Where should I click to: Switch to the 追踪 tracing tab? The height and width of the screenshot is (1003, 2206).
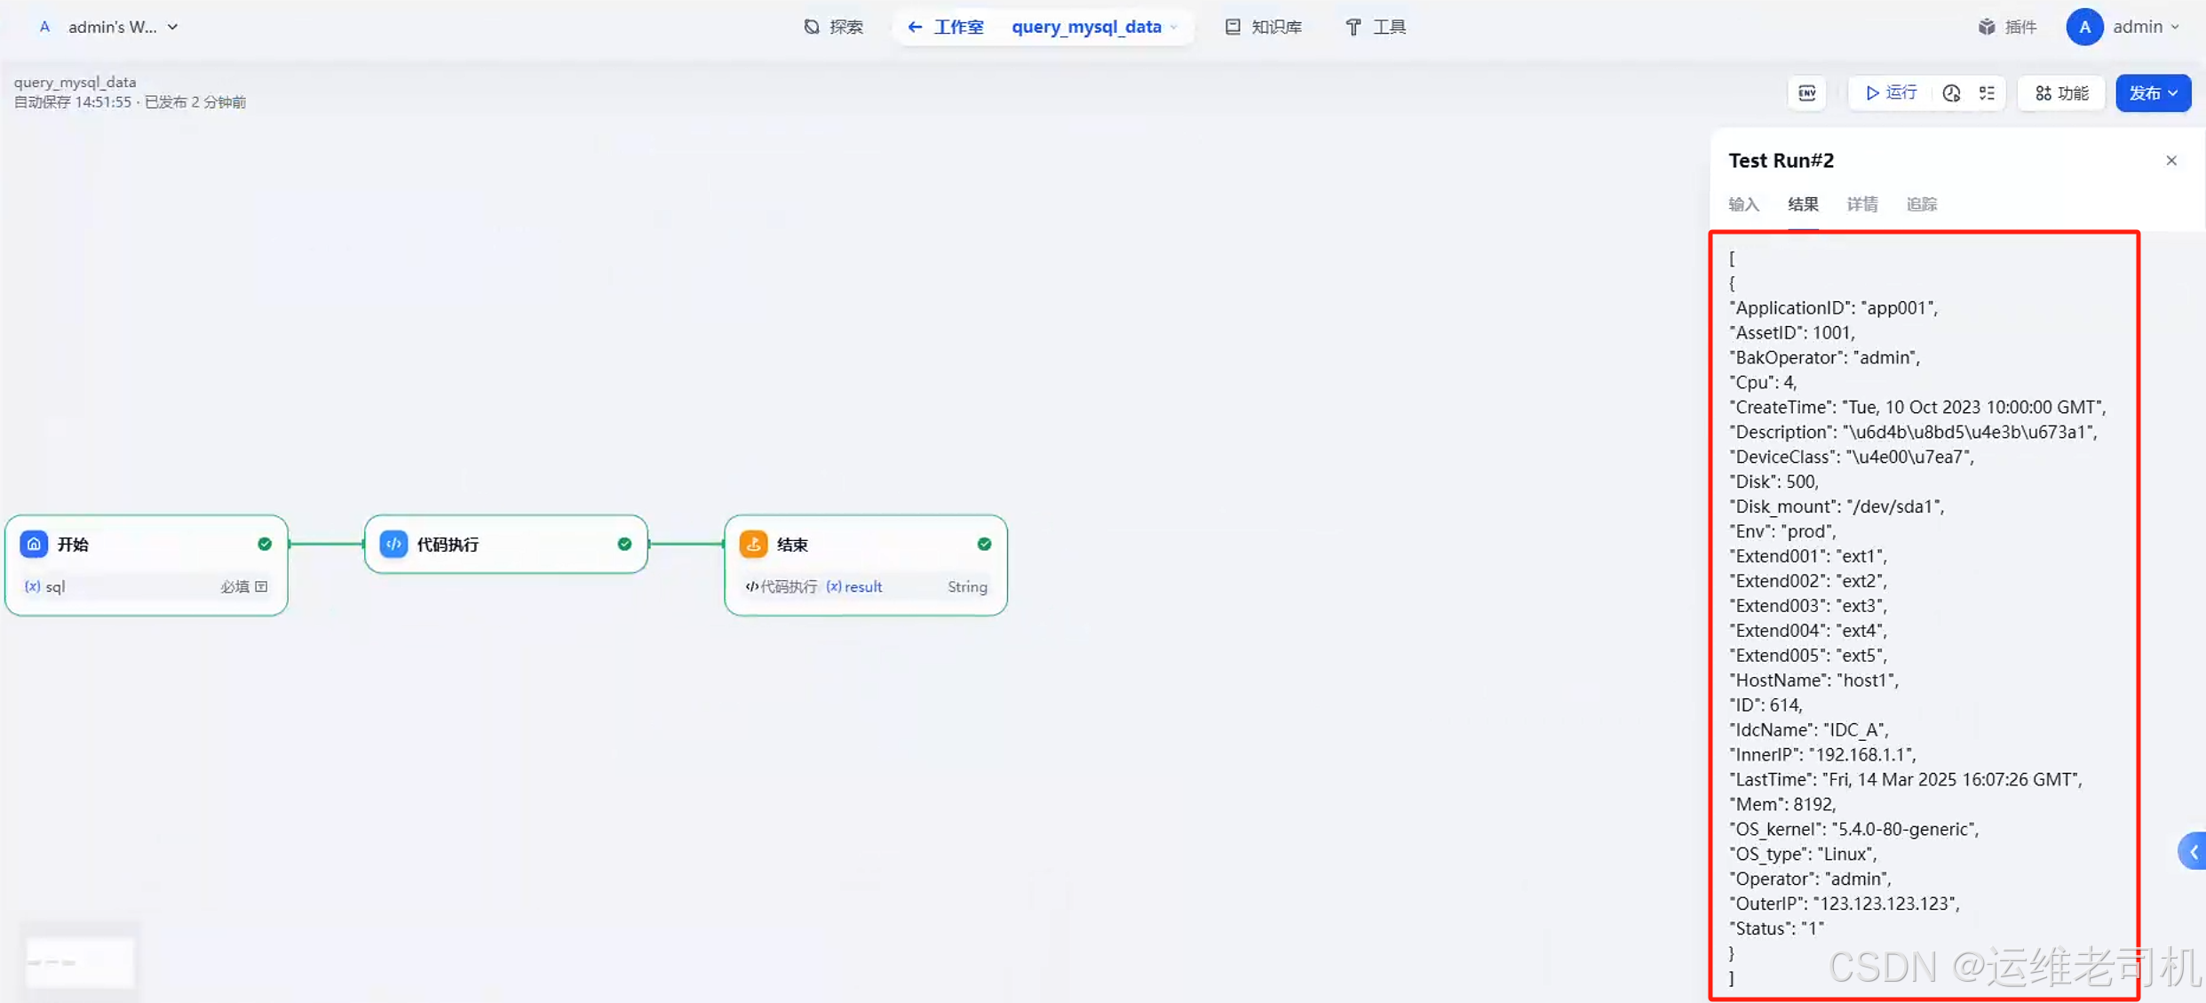click(1921, 204)
